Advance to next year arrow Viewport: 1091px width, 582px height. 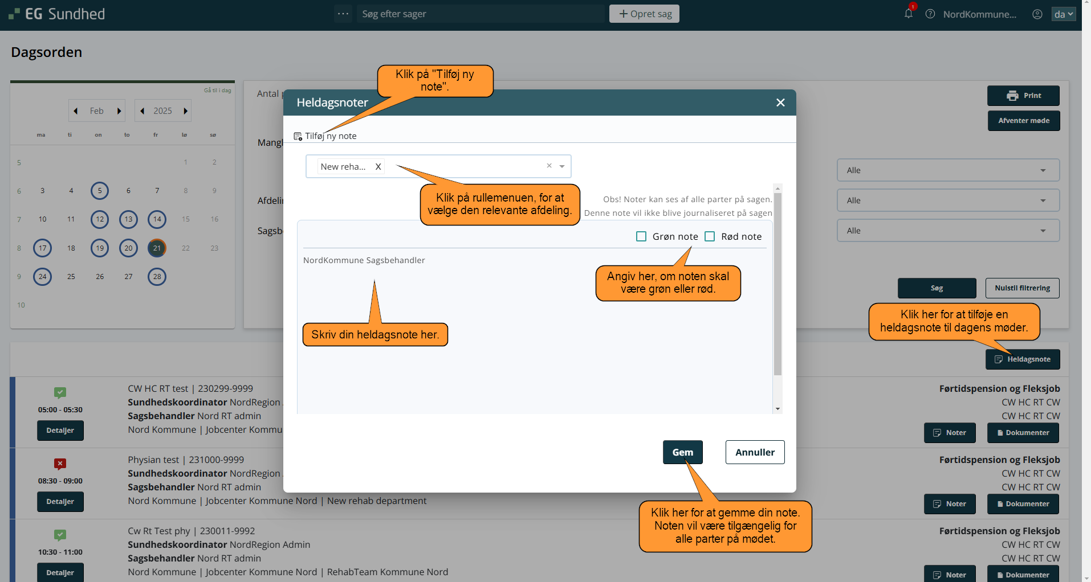pyautogui.click(x=185, y=111)
